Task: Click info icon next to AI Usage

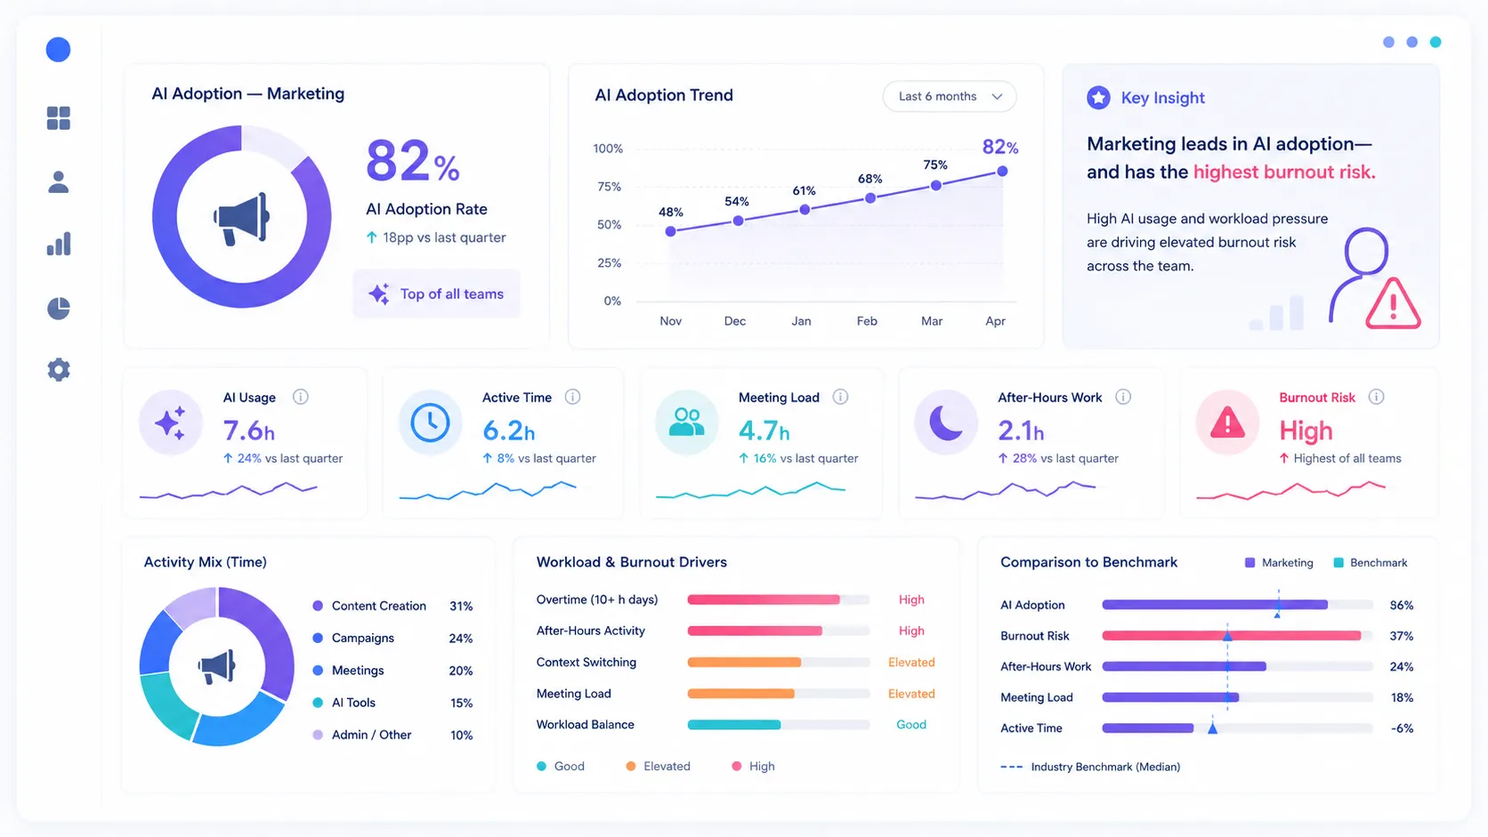Action: [x=301, y=397]
